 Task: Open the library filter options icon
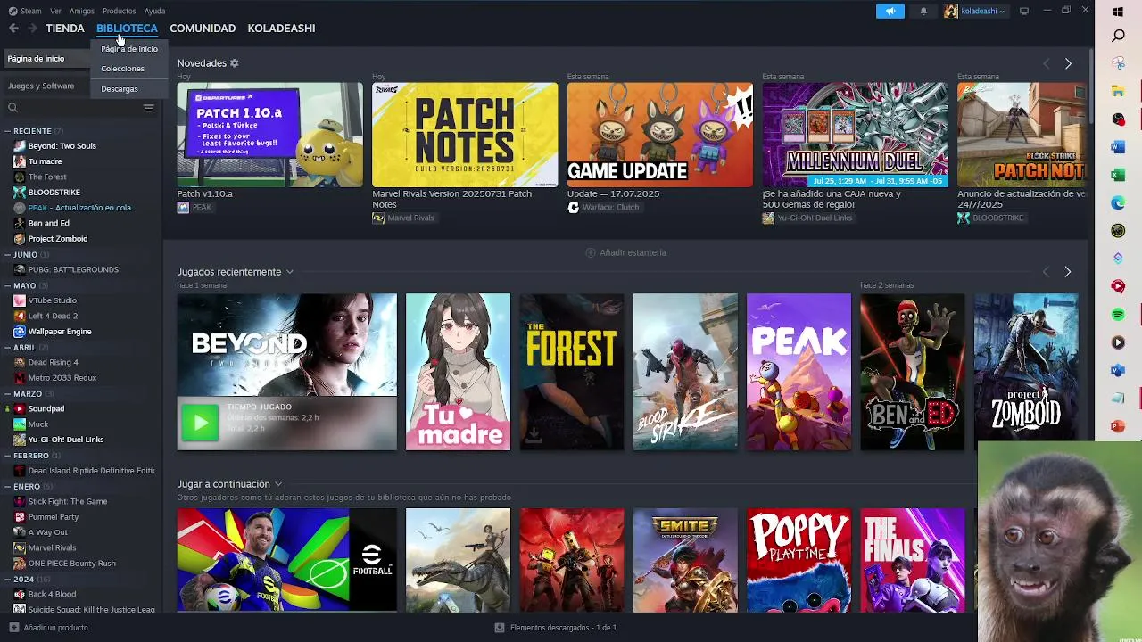click(x=149, y=108)
